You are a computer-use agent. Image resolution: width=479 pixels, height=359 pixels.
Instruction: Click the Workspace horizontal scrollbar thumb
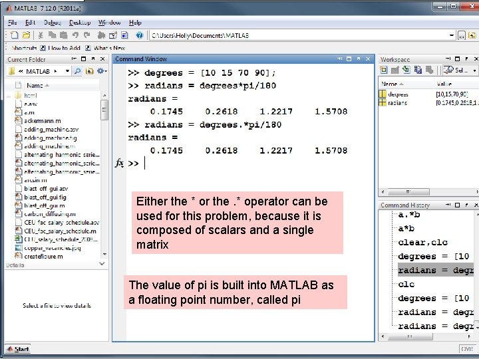click(x=408, y=191)
